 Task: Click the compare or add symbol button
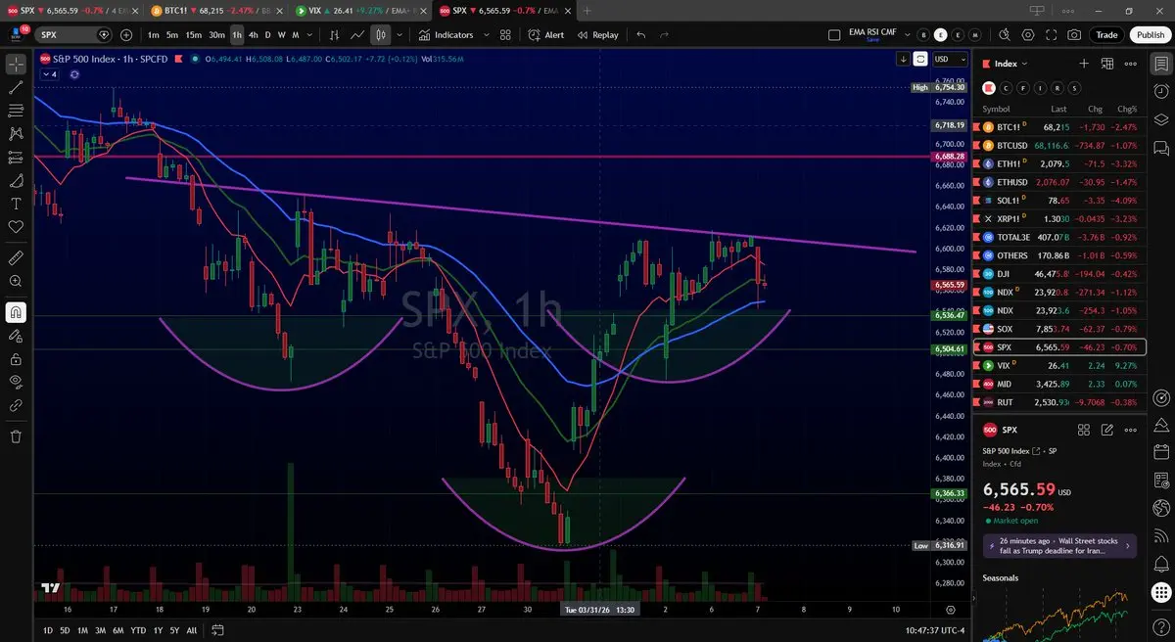(x=126, y=35)
